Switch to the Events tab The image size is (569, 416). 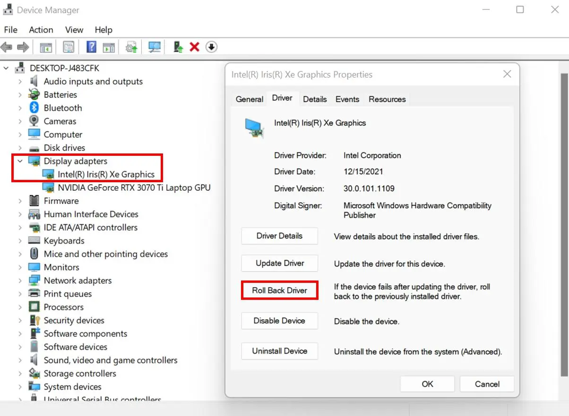pos(347,99)
